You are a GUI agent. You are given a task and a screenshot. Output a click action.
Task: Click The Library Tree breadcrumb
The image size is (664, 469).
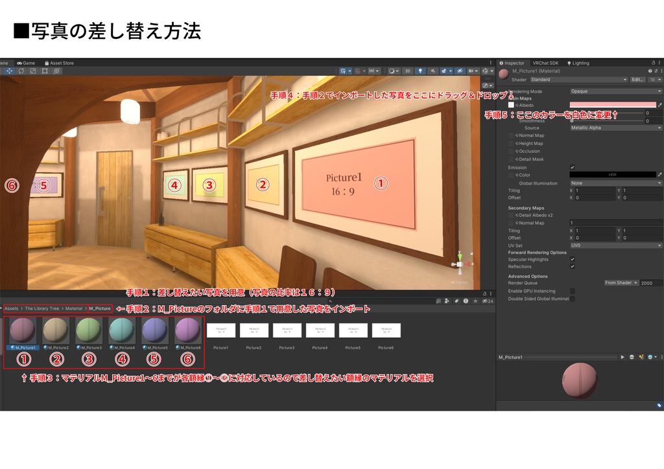(x=42, y=308)
